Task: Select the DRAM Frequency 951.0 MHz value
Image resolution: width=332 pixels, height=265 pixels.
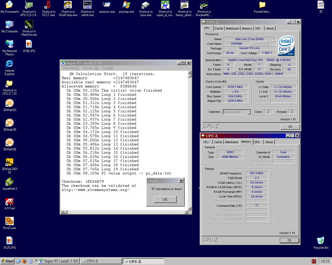Action: click(257, 173)
